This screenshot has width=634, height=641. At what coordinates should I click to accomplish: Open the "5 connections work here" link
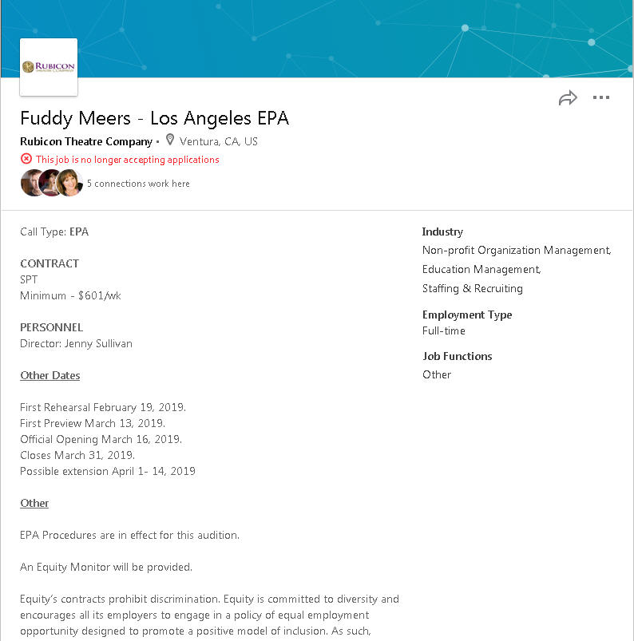[x=138, y=184]
